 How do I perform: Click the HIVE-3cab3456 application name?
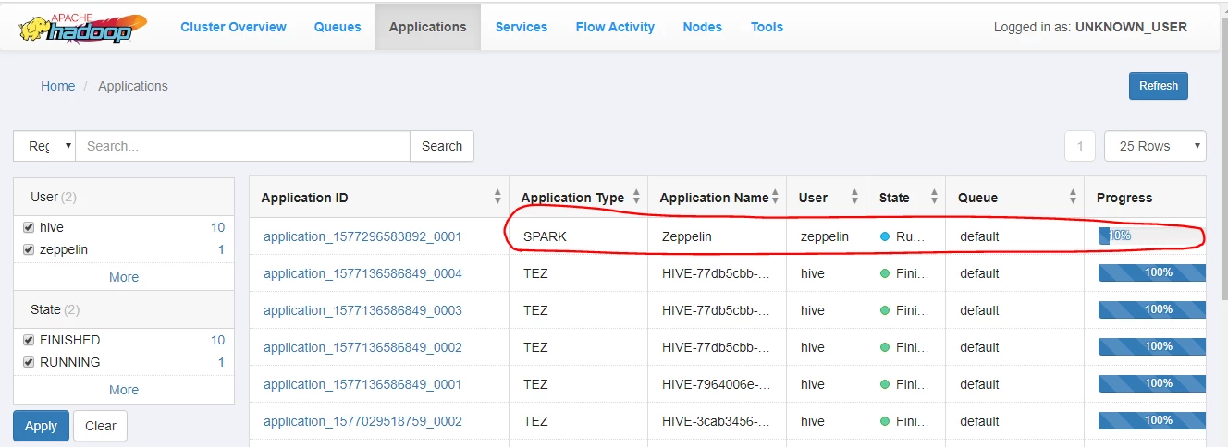(x=716, y=421)
